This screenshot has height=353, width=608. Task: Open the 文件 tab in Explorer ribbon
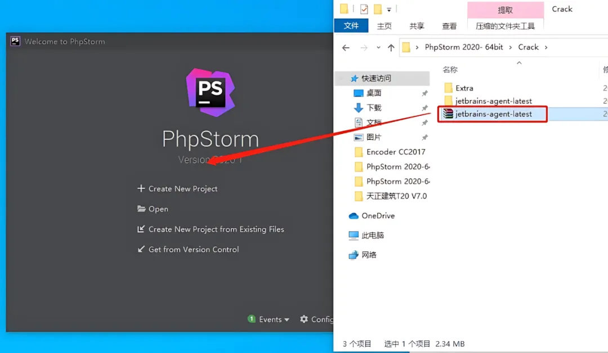[x=351, y=25]
